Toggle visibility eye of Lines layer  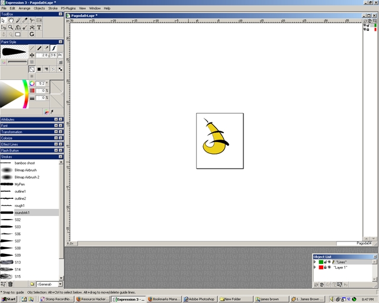pos(329,262)
